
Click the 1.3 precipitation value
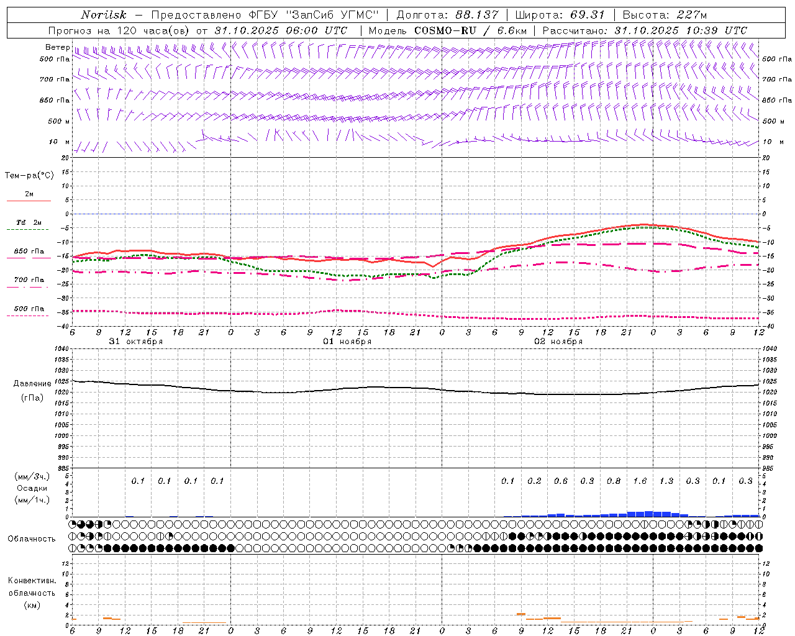[x=666, y=481]
